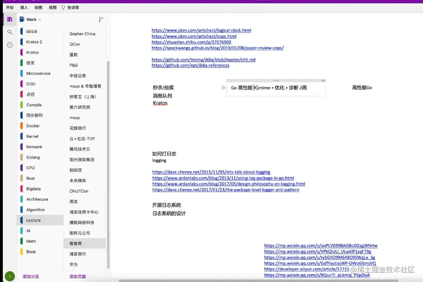The width and height of the screenshot is (423, 282).
Task: Click 添加分区 to add section
Action: pyautogui.click(x=31, y=277)
